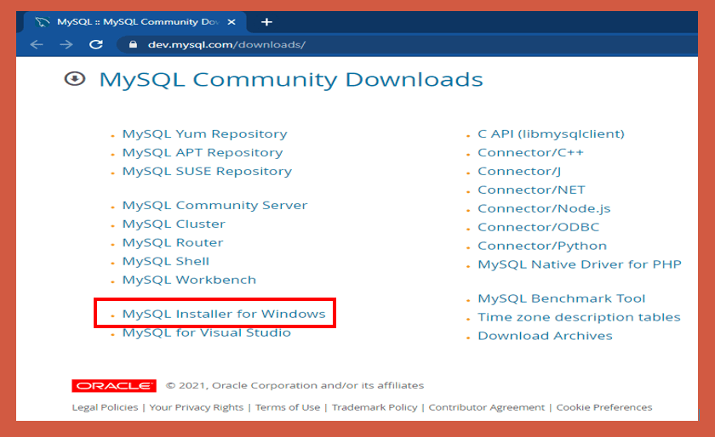Open Contributor Agreement footer link
The height and width of the screenshot is (437, 715).
487,407
